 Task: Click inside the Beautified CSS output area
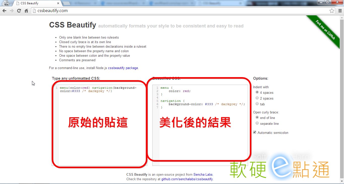pyautogui.click(x=200, y=125)
